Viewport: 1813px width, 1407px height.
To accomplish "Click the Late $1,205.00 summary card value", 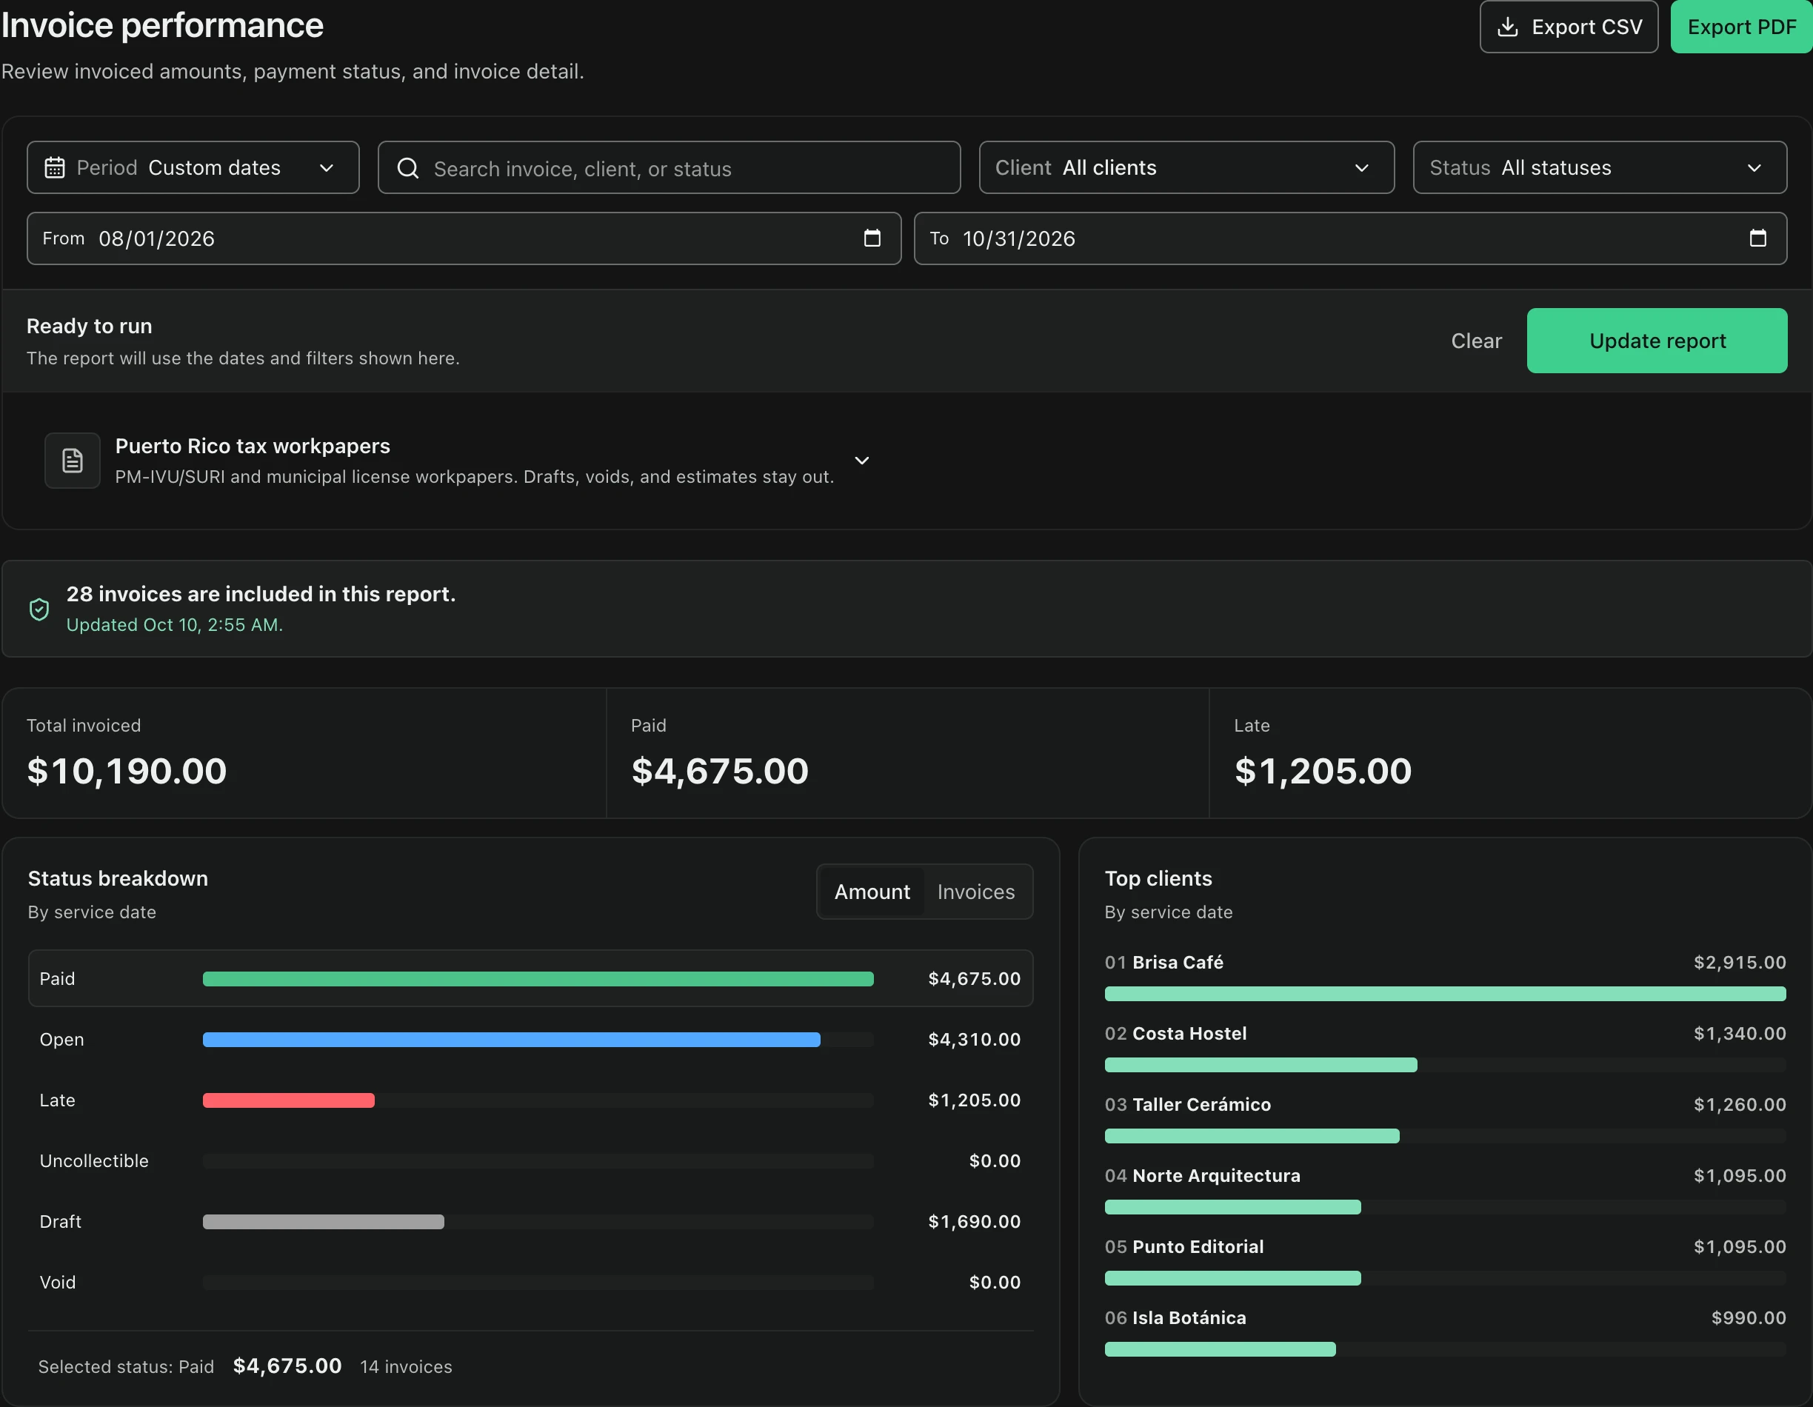I will (1323, 771).
